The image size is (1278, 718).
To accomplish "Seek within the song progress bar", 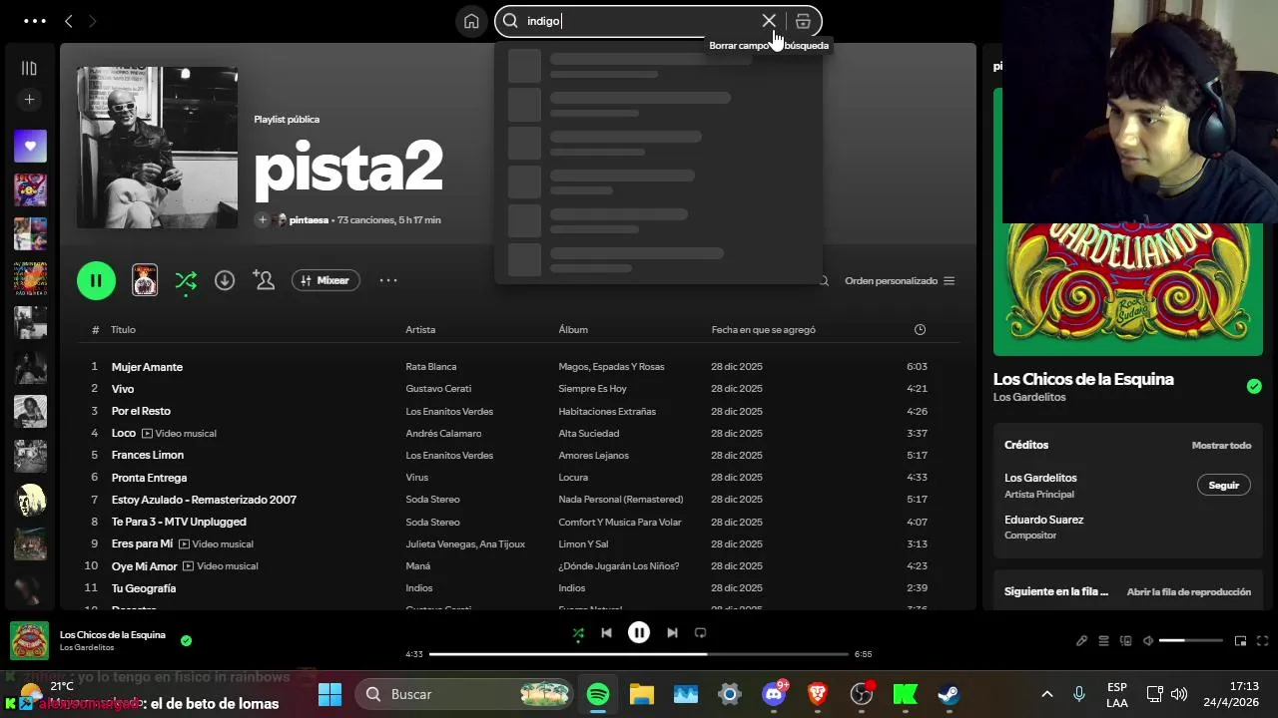I will point(639,654).
